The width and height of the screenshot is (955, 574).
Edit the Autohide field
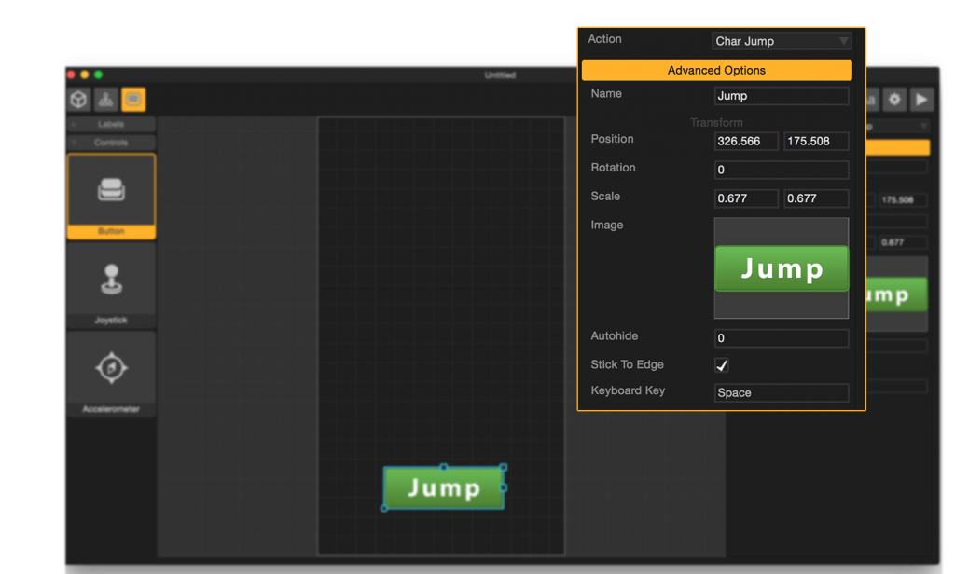coord(782,338)
